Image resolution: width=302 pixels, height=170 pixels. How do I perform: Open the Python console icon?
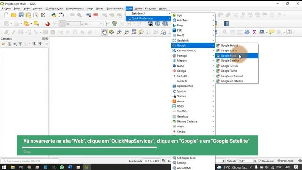coord(54,15)
